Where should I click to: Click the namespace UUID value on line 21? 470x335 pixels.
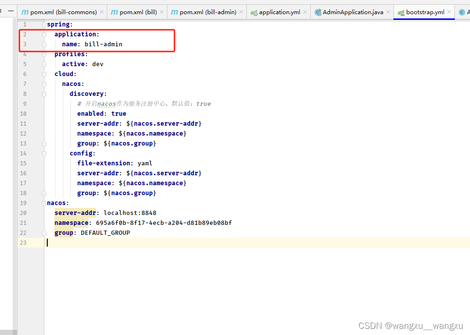click(x=164, y=223)
